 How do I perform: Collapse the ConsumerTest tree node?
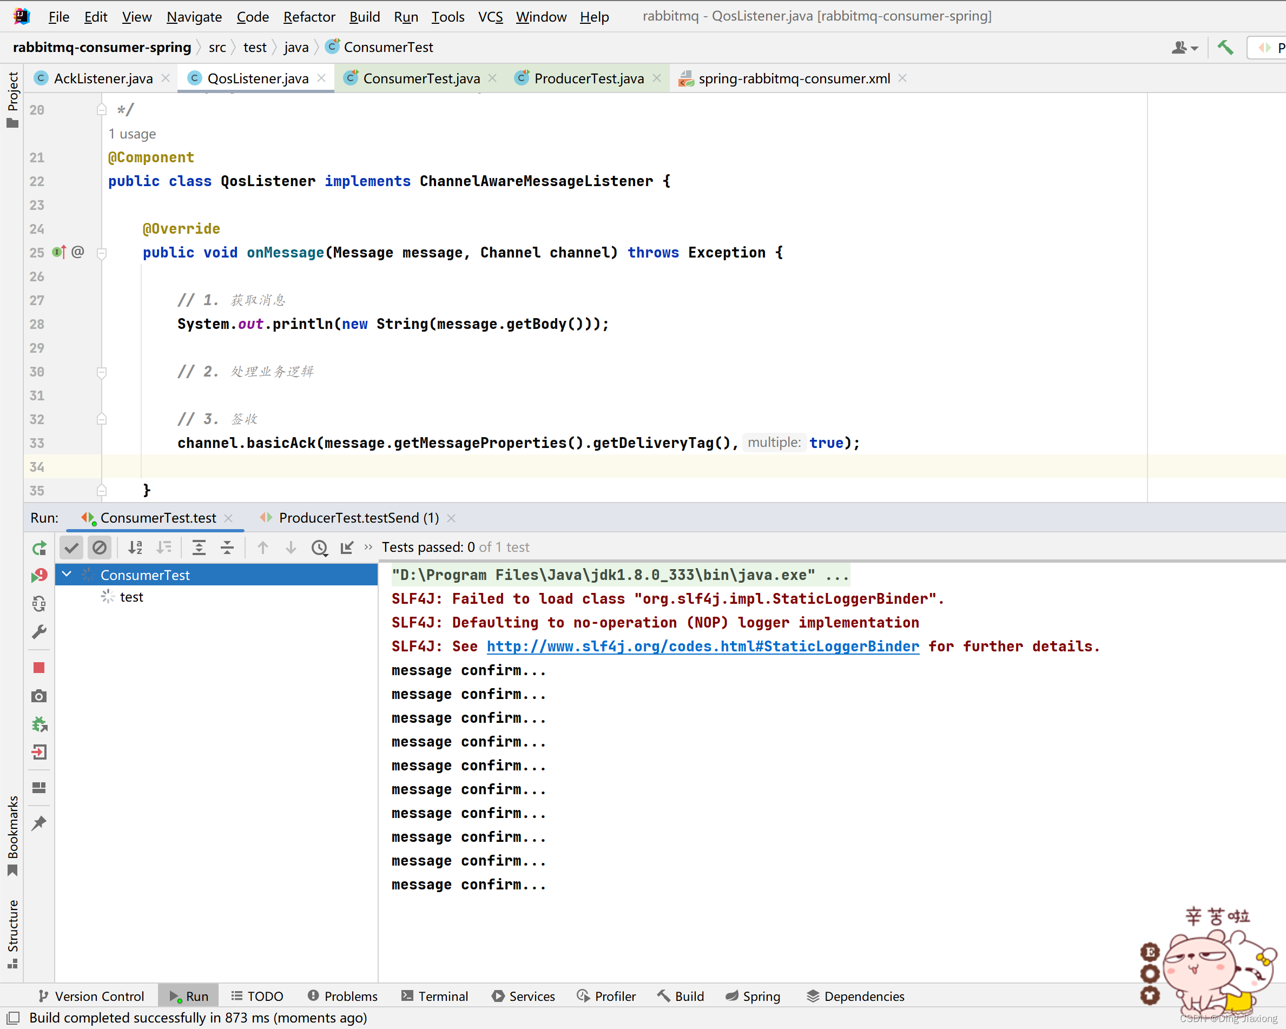coord(67,575)
